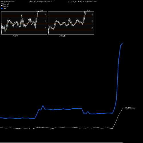Click the '100' label on FAST chart
This screenshot has height=143, width=143.
point(42,11)
